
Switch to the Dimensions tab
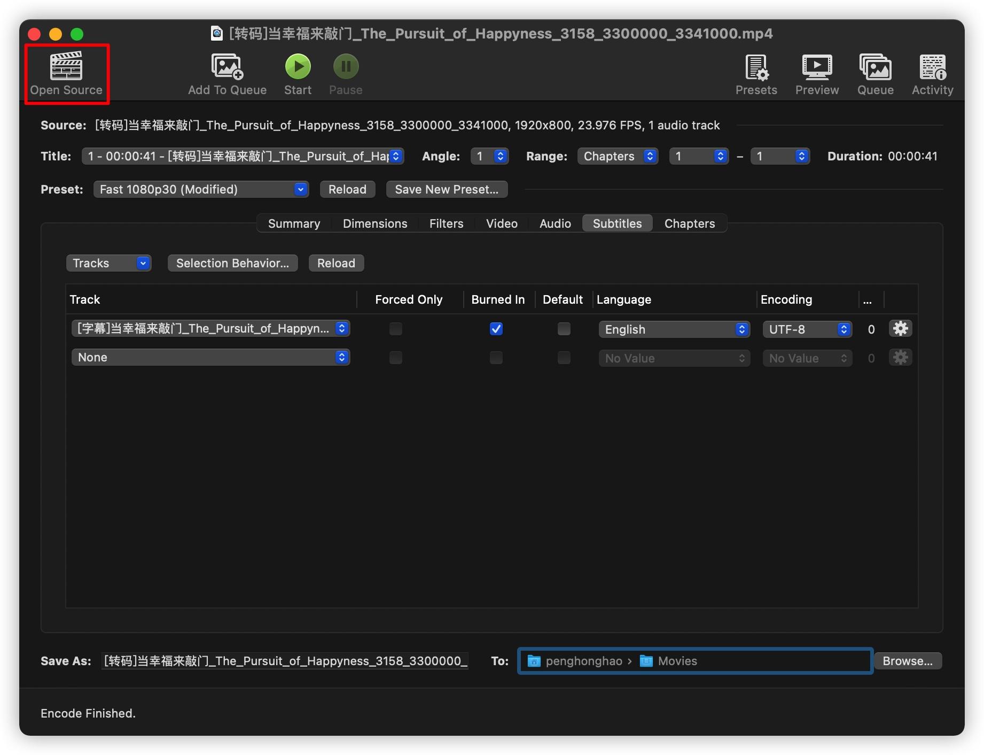point(375,224)
